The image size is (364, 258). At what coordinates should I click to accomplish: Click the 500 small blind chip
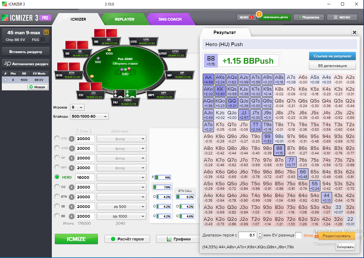[98, 58]
